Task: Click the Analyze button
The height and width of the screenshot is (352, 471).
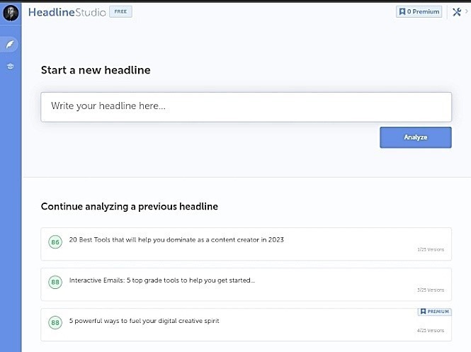Action: coord(416,137)
